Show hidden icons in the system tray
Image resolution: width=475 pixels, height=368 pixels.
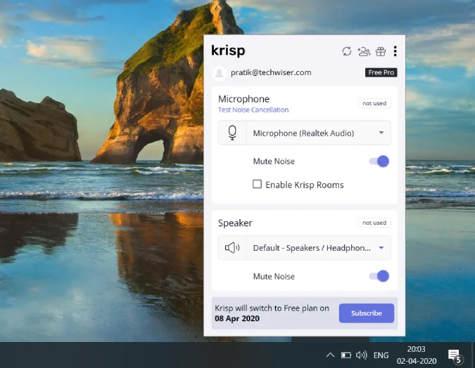pyautogui.click(x=330, y=355)
